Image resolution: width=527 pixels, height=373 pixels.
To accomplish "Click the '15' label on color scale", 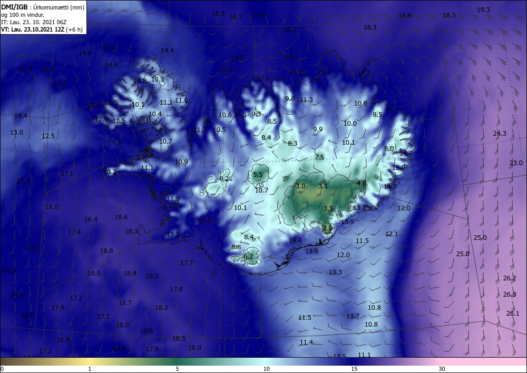I will tap(354, 369).
